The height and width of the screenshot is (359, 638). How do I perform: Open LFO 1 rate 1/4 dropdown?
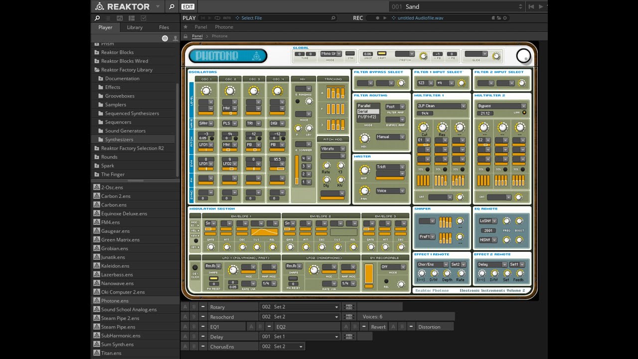pyautogui.click(x=270, y=283)
